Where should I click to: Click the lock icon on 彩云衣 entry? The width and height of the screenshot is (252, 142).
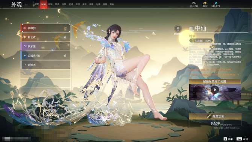coord(65,37)
